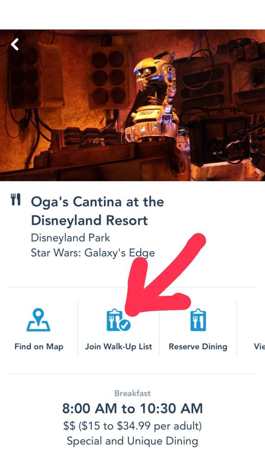Viewport: 265px width, 471px height.
Task: Tap Star Wars: Galaxy's Edge land text
Action: tap(92, 253)
